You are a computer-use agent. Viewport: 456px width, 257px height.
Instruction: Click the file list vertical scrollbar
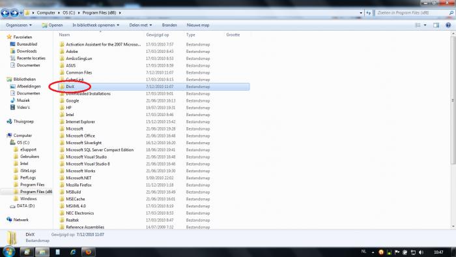[x=453, y=100]
